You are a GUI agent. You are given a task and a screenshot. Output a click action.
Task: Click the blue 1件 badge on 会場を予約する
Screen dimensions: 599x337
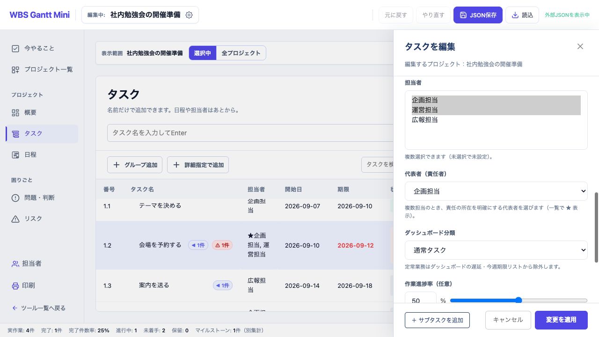pyautogui.click(x=198, y=245)
